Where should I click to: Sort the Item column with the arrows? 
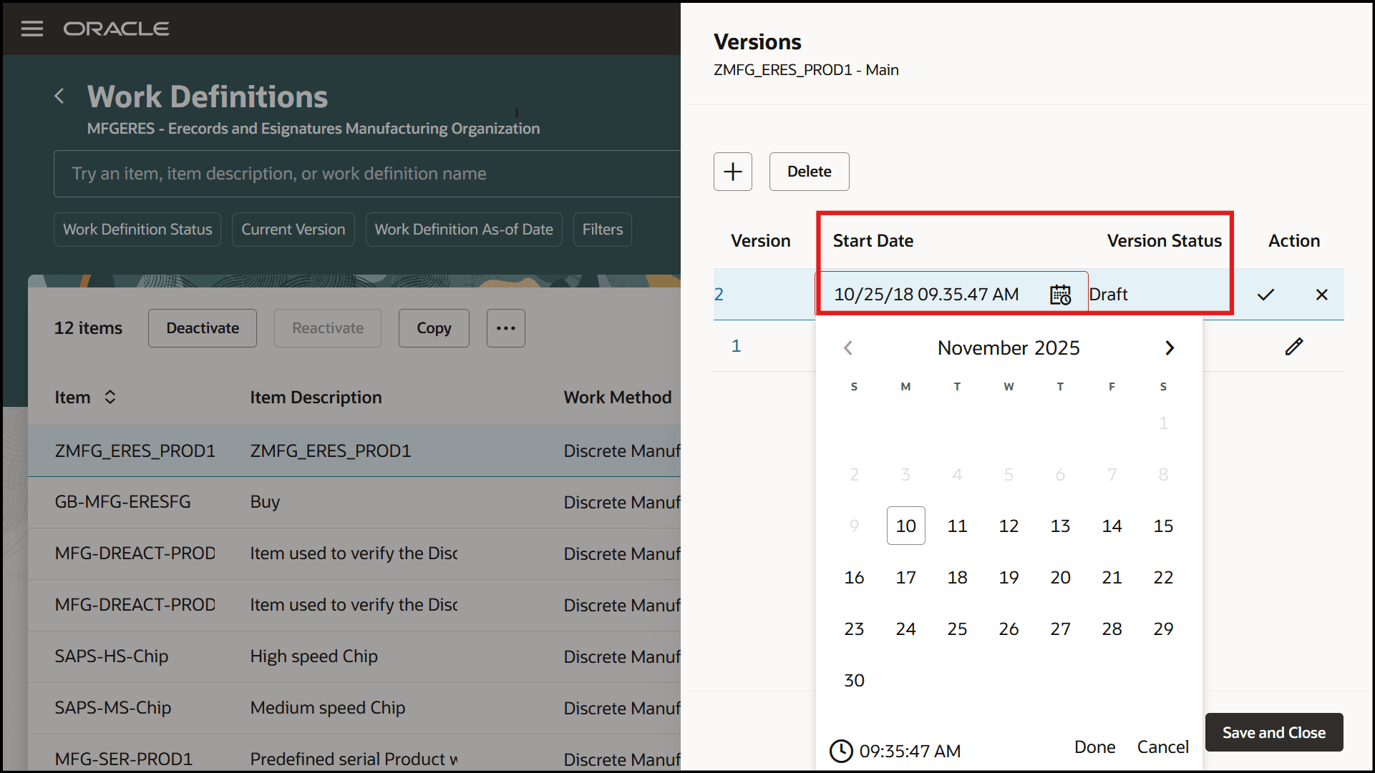111,397
